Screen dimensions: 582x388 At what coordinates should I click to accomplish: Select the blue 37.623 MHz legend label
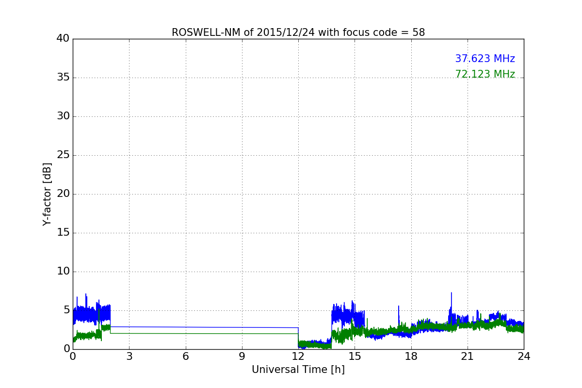485,59
